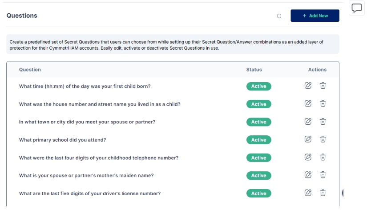Delete the spouse meeting town question
Screen dimensions: 367x217
click(x=323, y=121)
